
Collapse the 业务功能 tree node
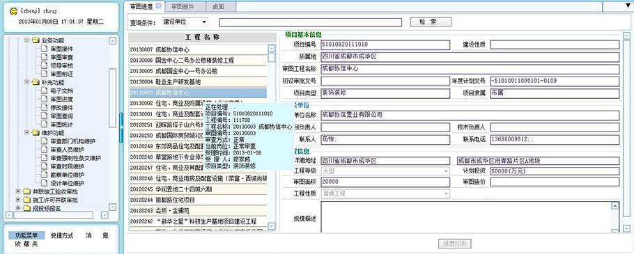[x=27, y=40]
